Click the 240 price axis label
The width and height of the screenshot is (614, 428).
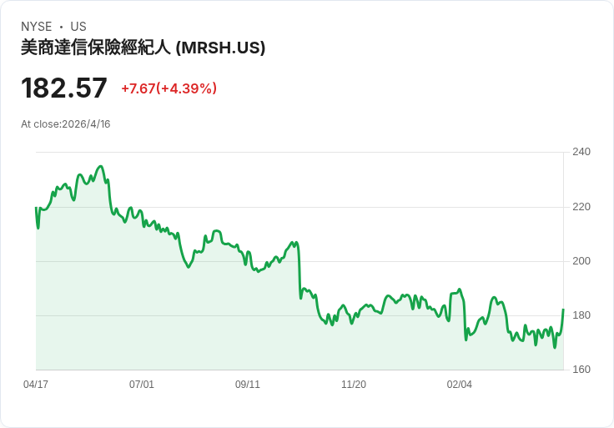[581, 152]
